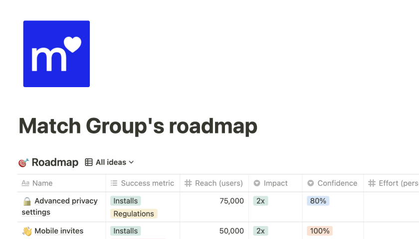Image resolution: width=419 pixels, height=239 pixels.
Task: Click the hash icon in Reach header
Action: tap(188, 183)
